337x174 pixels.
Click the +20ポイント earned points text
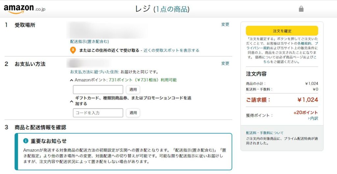[x=306, y=113]
